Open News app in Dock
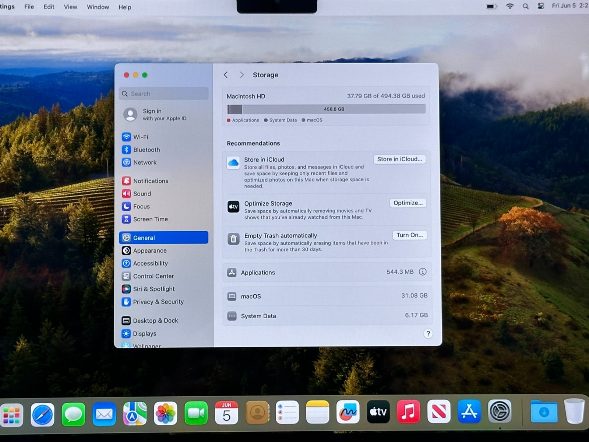Image resolution: width=589 pixels, height=442 pixels. [439, 411]
